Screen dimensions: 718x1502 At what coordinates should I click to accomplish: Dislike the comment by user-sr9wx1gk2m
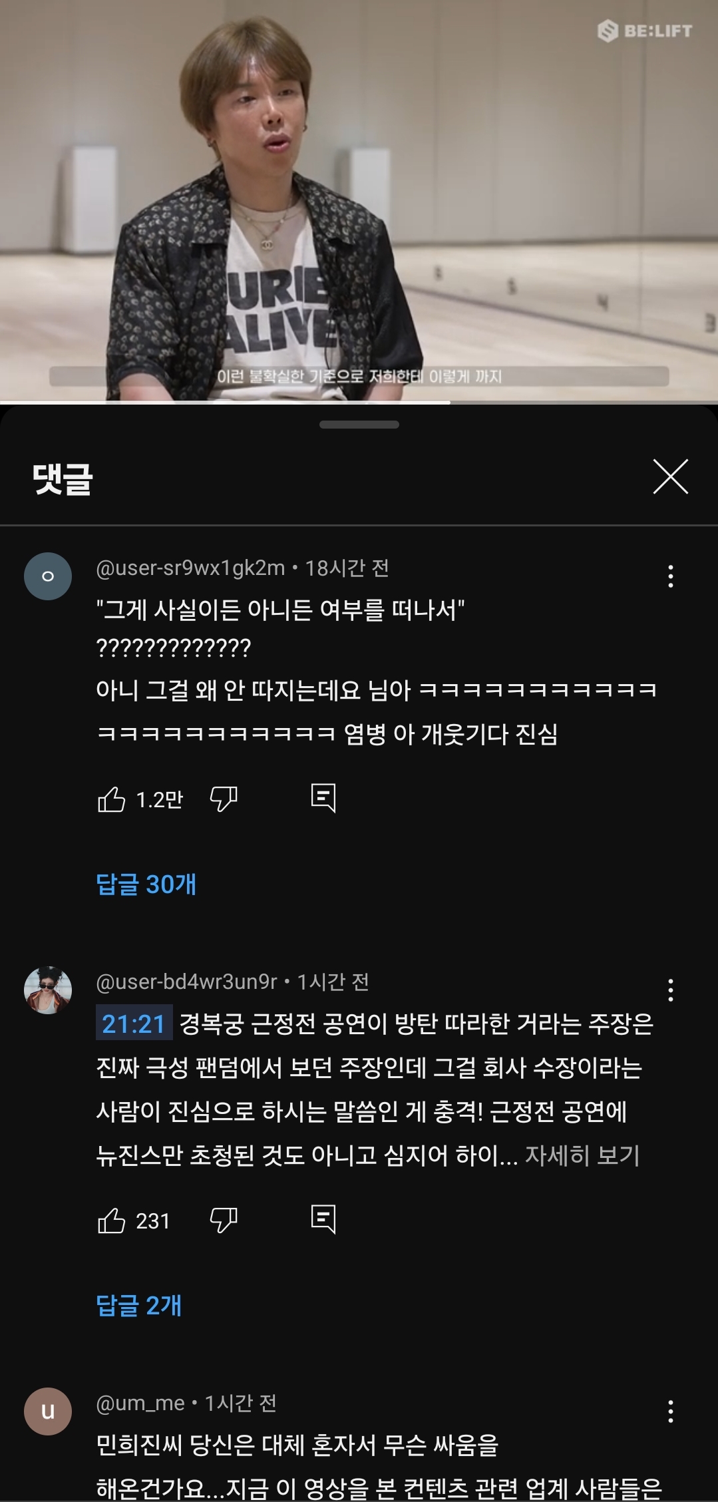tap(224, 799)
